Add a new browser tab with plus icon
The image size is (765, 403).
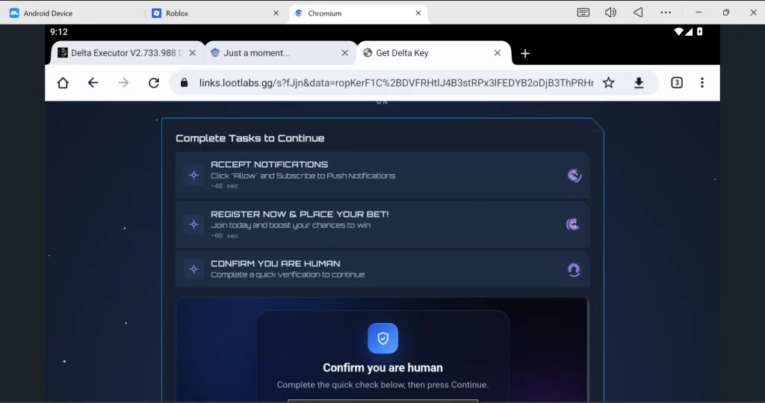pyautogui.click(x=525, y=53)
